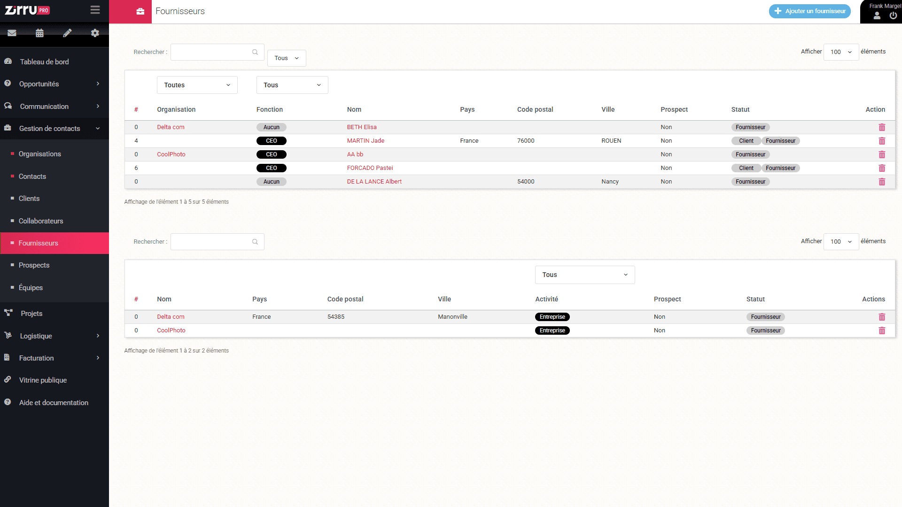Open the envelope messaging icon
Image resolution: width=902 pixels, height=507 pixels.
(x=11, y=33)
